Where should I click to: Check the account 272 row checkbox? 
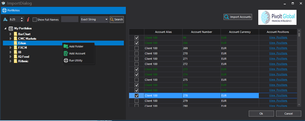tap(137, 64)
